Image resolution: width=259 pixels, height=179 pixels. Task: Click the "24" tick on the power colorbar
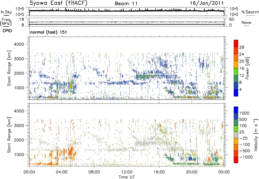coord(242,54)
